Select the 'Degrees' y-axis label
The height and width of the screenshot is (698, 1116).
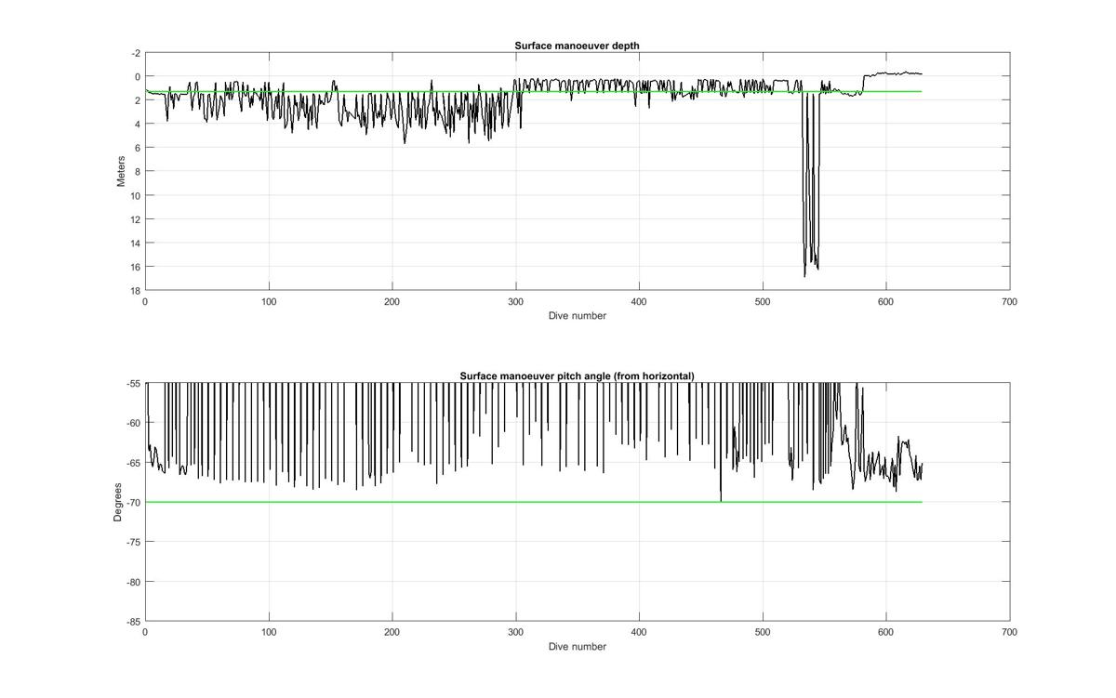[118, 502]
